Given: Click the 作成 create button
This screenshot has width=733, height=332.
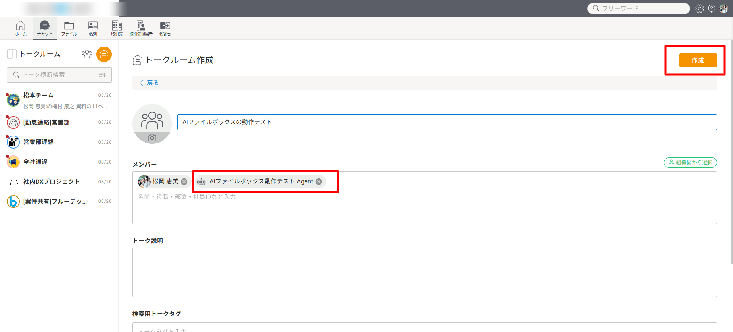Looking at the screenshot, I should 697,60.
